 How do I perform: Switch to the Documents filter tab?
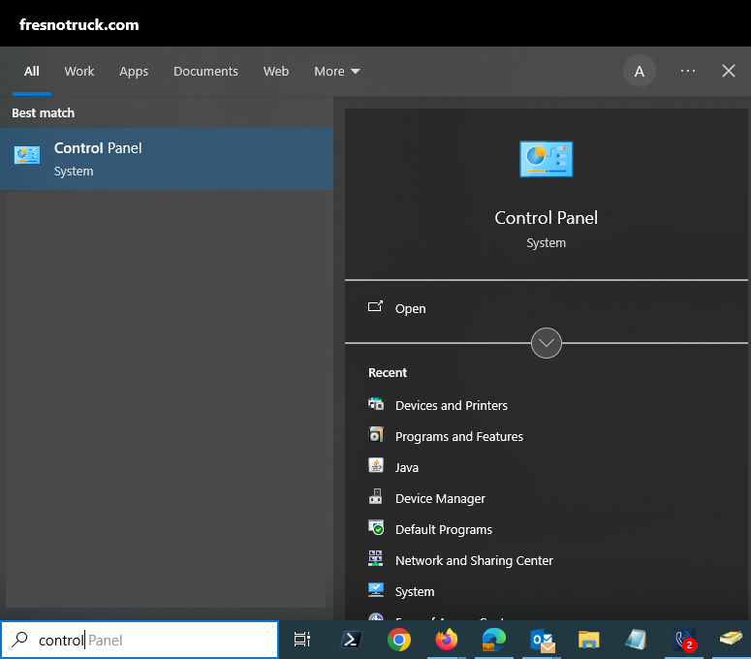tap(205, 72)
